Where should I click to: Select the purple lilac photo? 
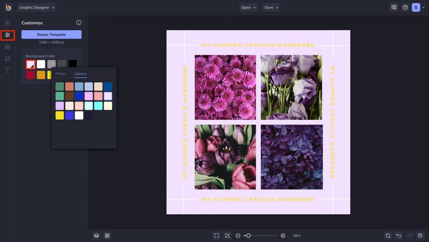292,157
